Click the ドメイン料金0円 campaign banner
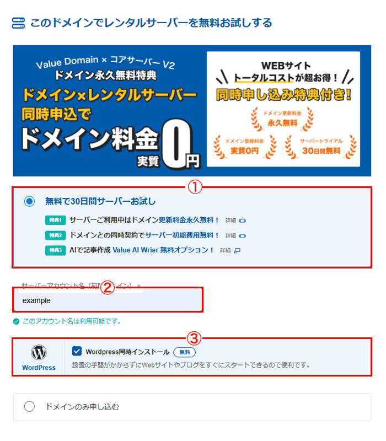Image resolution: width=386 pixels, height=441 pixels. [x=192, y=111]
